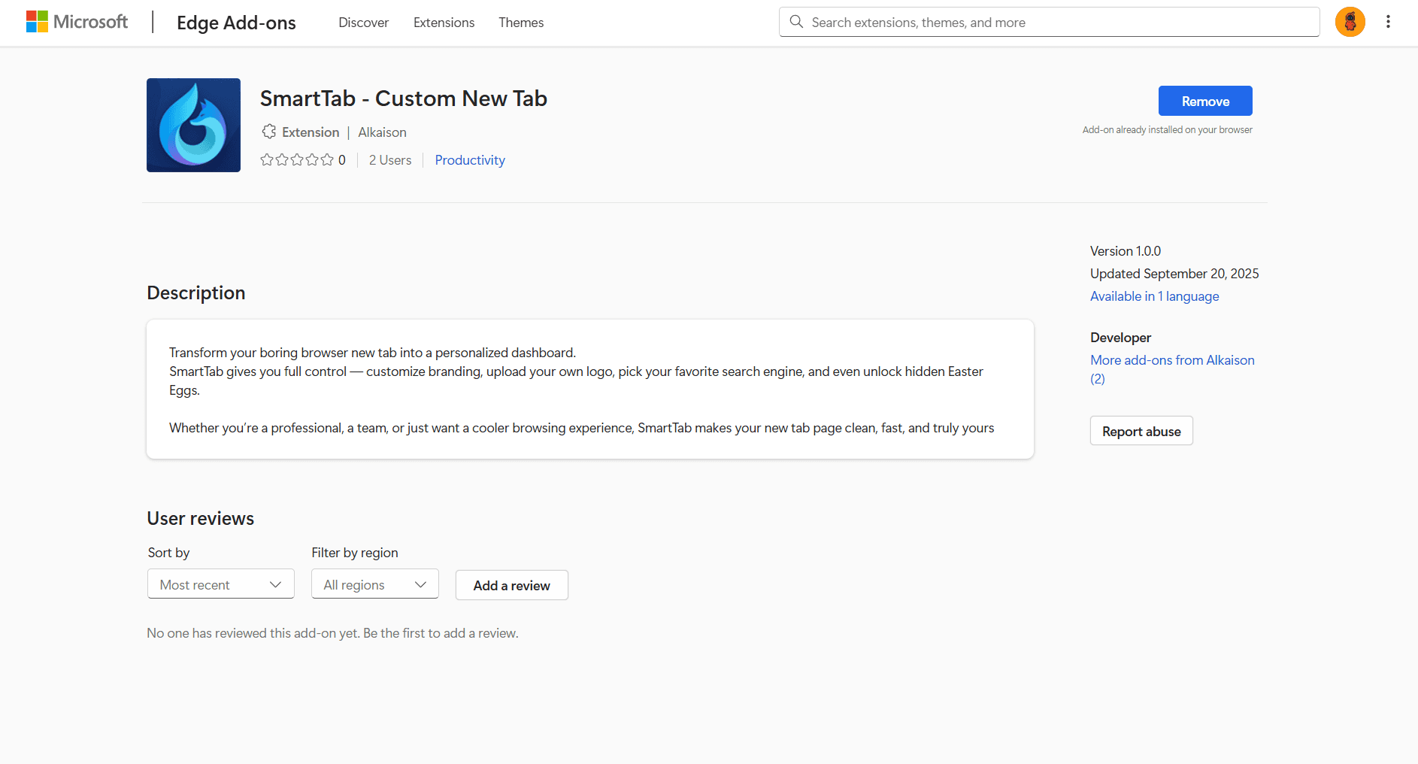Open the Discover menu
Screen dimensions: 1418x764
tap(363, 23)
